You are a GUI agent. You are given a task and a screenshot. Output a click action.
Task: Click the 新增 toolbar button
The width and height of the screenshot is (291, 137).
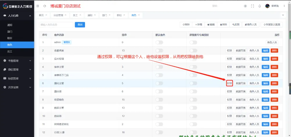click(199, 25)
